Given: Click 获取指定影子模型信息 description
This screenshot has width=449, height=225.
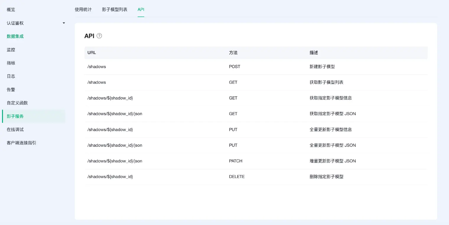Looking at the screenshot, I should 331,98.
